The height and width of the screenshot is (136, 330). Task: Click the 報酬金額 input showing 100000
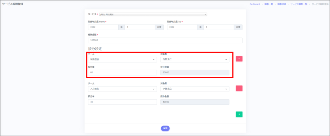[165, 40]
